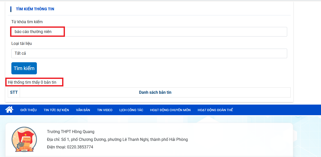Click the Hệ thống tìm thấy 0 bản tin text
This screenshot has height=157, width=321.
click(x=32, y=82)
